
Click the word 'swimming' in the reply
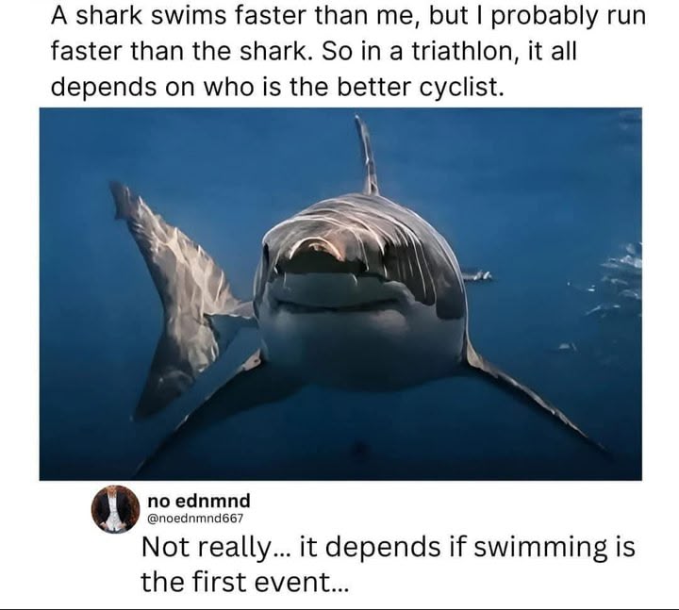tap(536, 548)
